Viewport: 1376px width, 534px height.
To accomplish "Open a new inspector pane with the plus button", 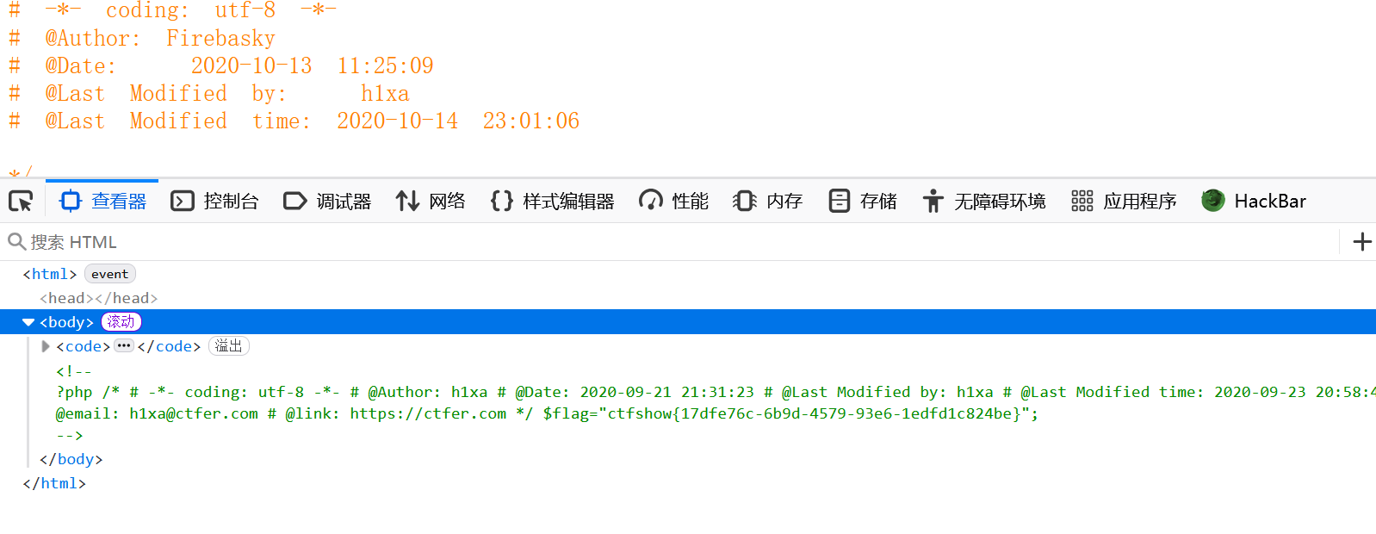I will click(1361, 242).
